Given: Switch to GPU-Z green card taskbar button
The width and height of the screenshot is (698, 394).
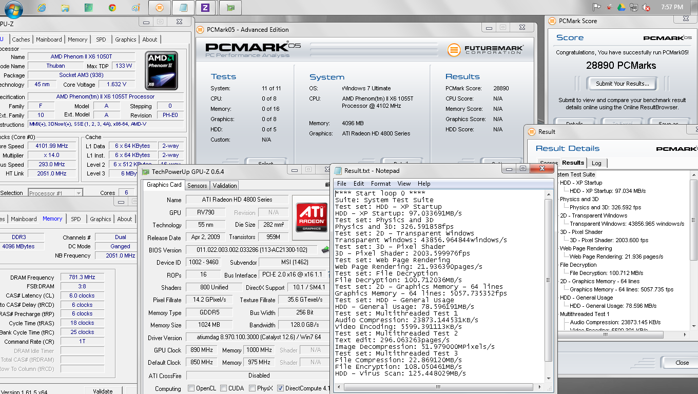Looking at the screenshot, I should coord(230,8).
